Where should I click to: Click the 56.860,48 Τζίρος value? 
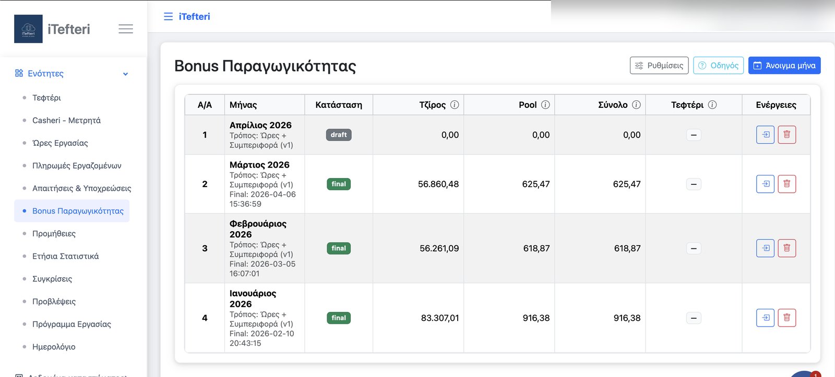tap(438, 184)
